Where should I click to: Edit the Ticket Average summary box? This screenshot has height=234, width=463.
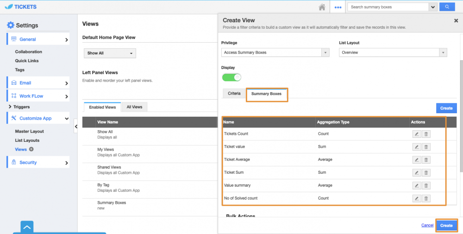coord(417,159)
